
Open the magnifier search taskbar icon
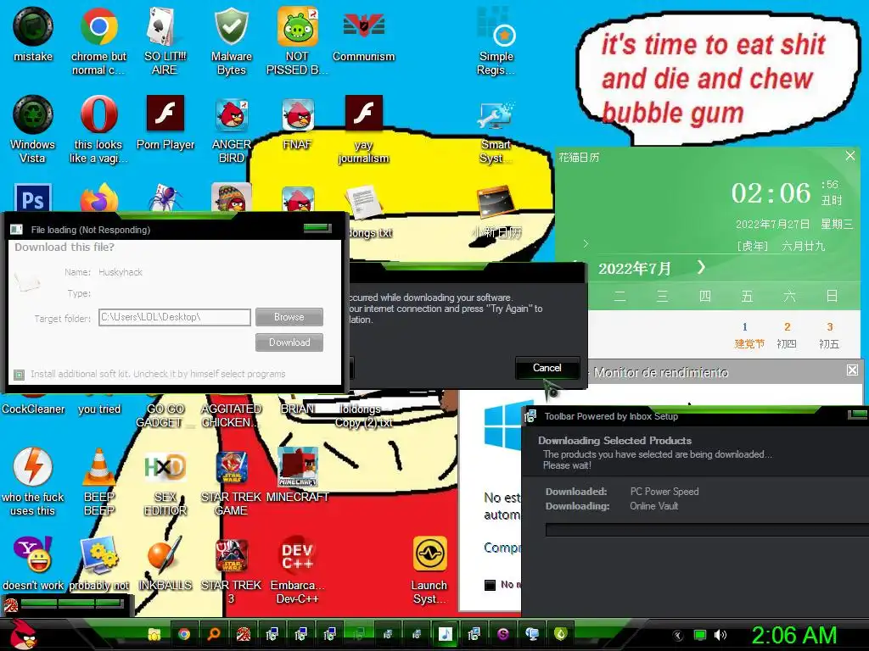click(x=213, y=634)
